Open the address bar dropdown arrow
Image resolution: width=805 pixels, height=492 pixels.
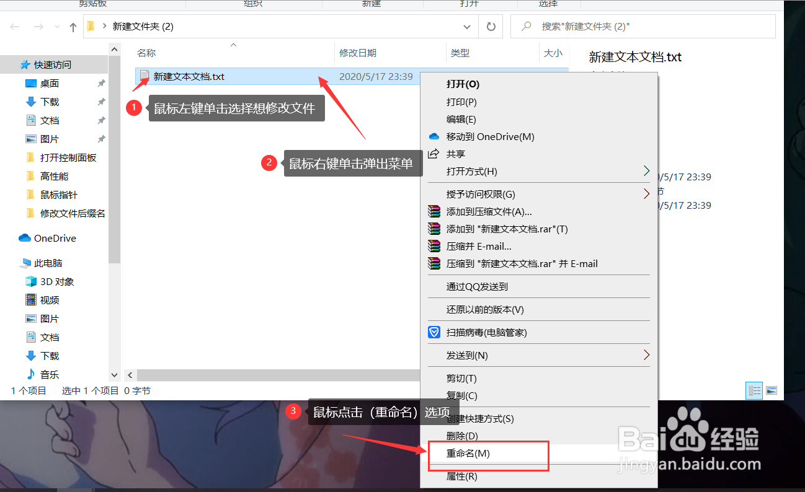[467, 26]
